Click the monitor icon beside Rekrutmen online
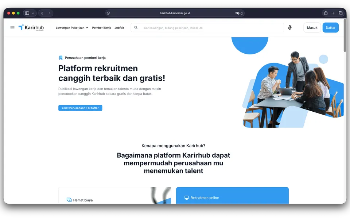 coord(187,197)
